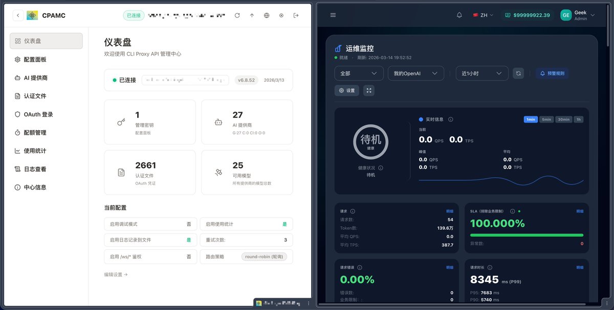Click the CPAMC logo icon
Viewport: 614px width, 310px height.
(x=32, y=15)
